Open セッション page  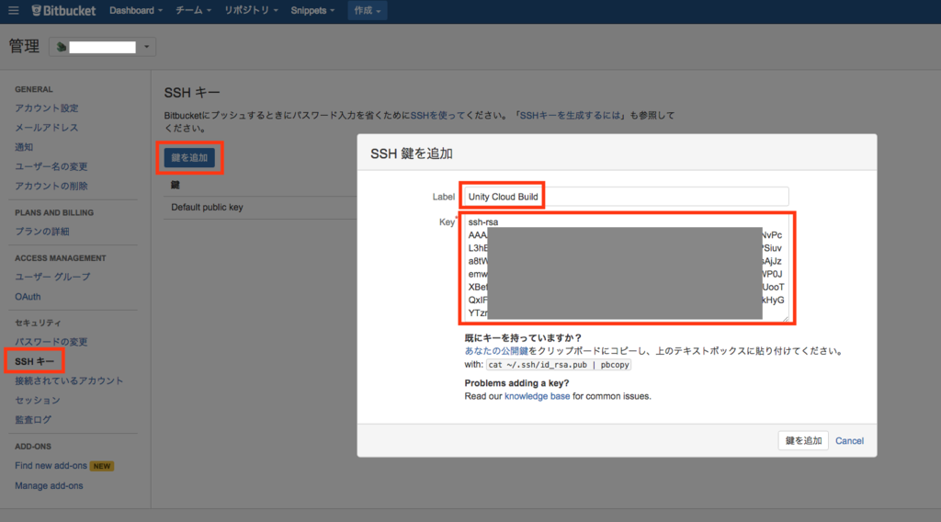click(x=37, y=400)
